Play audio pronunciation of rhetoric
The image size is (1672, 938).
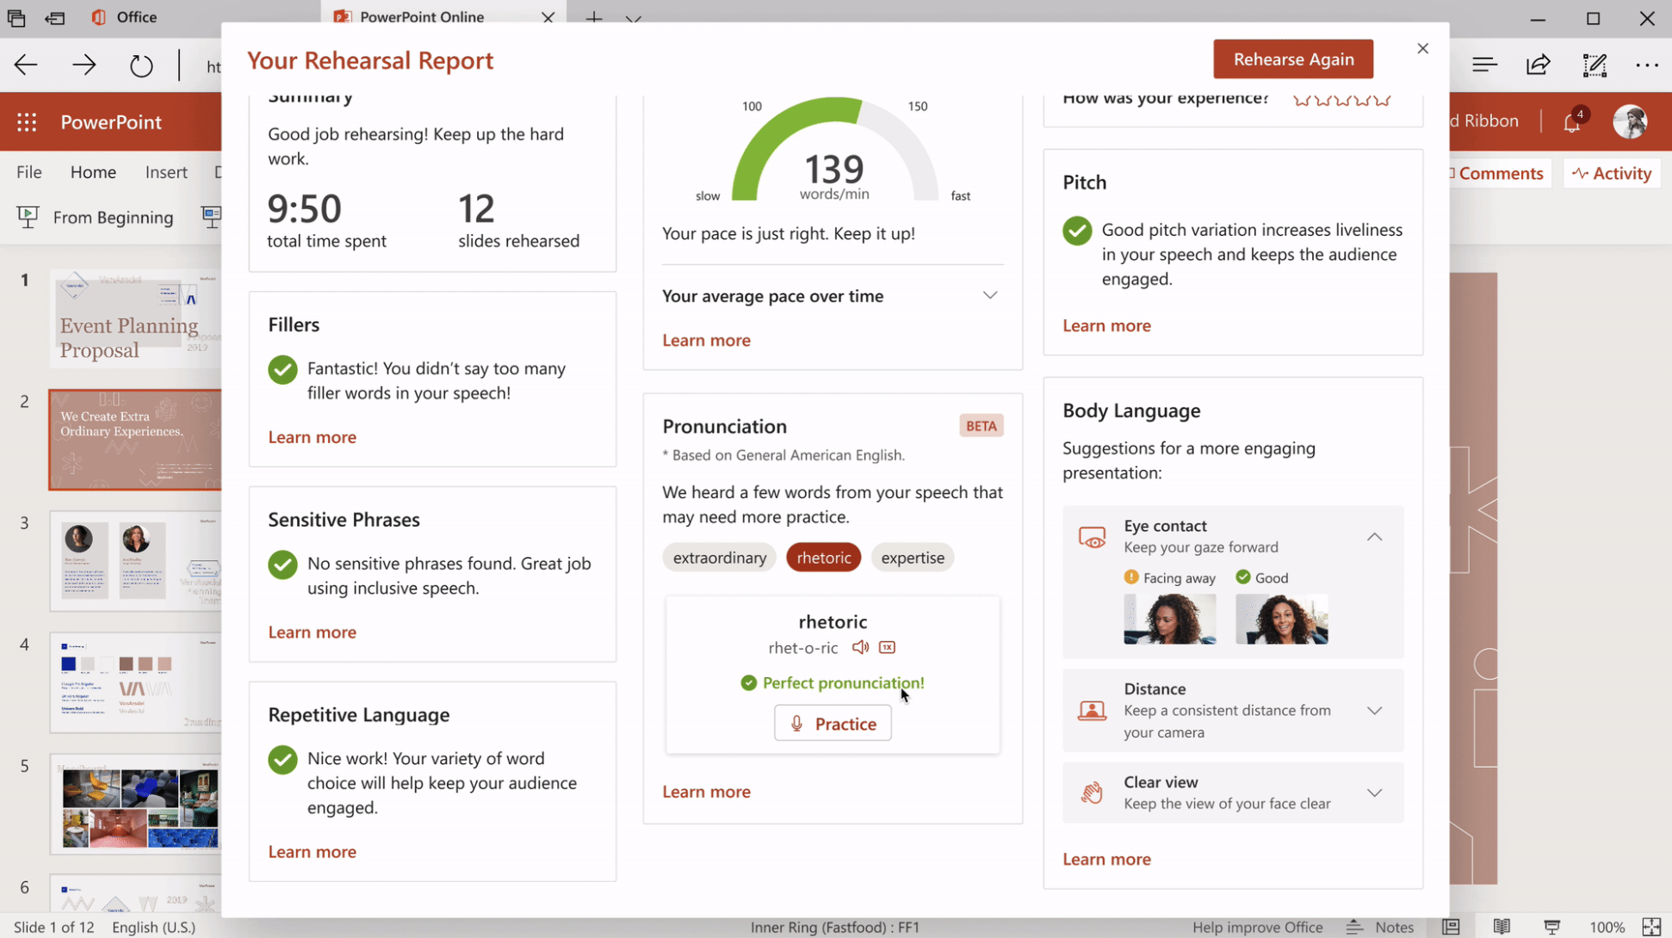[x=859, y=647]
